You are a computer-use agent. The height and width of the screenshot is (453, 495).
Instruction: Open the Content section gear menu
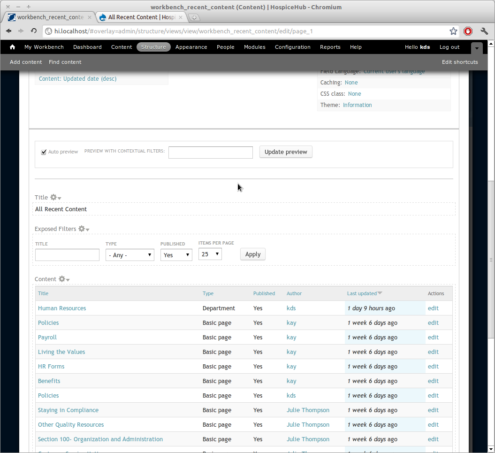coord(64,279)
